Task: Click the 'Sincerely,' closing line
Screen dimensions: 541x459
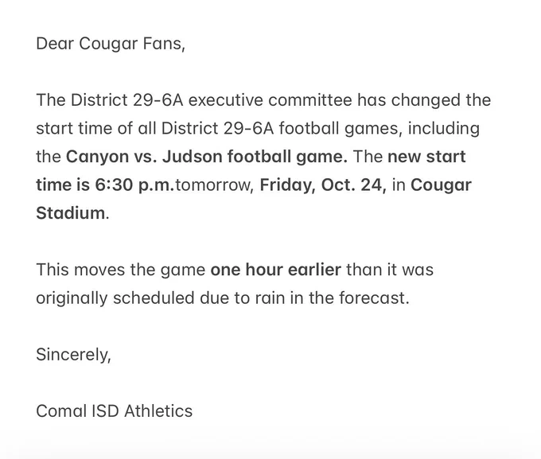Action: coord(73,355)
